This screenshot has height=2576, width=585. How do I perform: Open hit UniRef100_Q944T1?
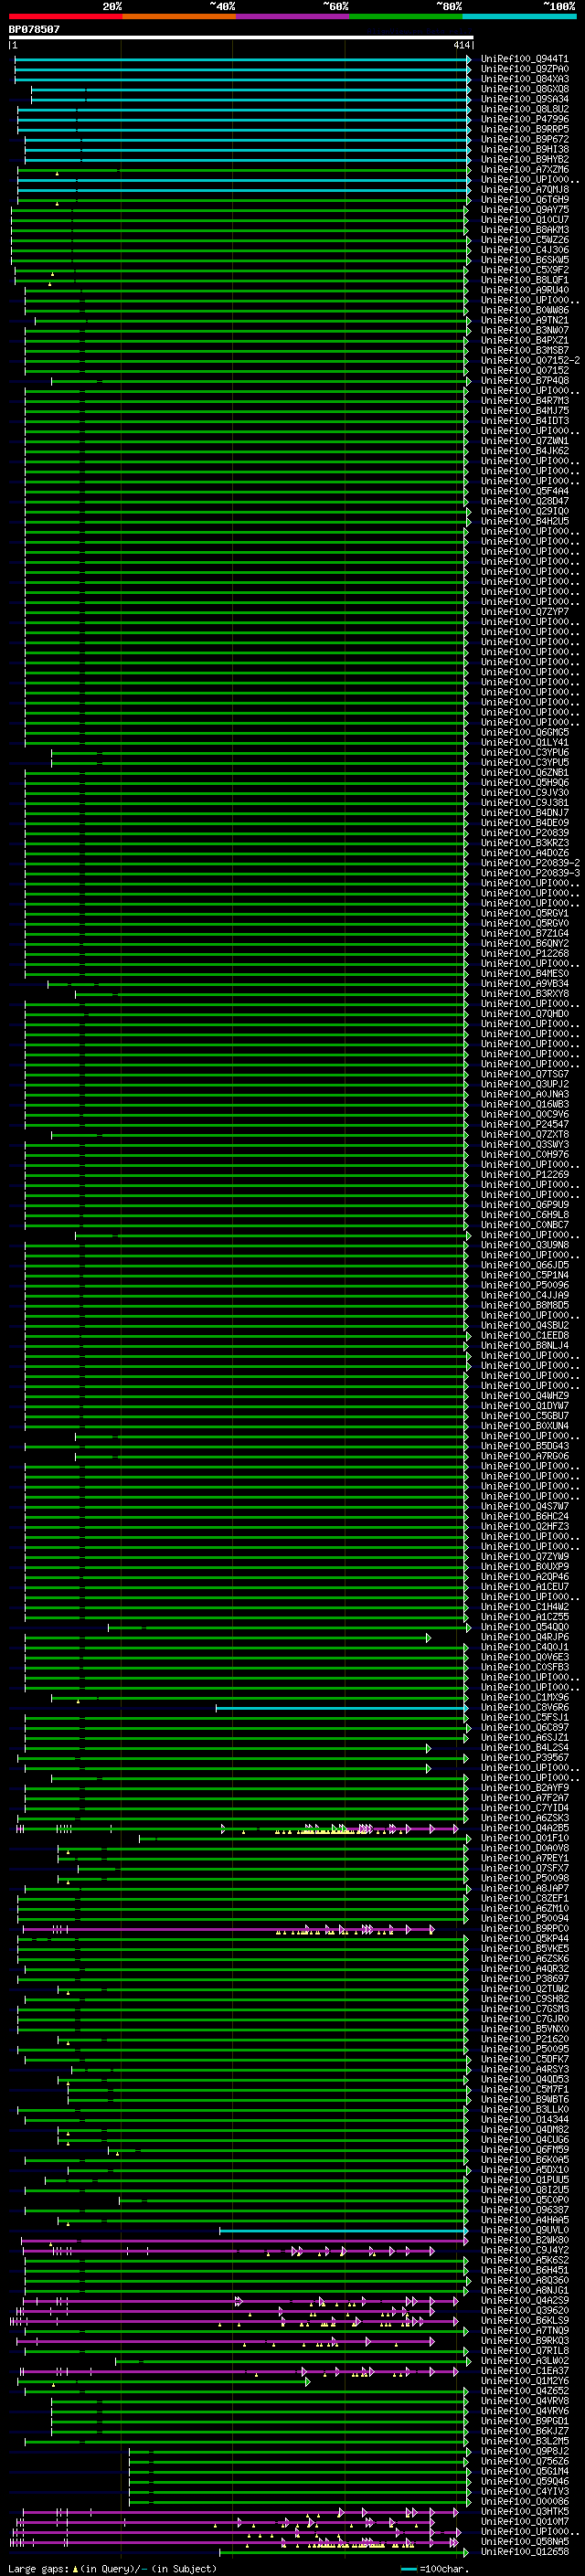pyautogui.click(x=524, y=59)
